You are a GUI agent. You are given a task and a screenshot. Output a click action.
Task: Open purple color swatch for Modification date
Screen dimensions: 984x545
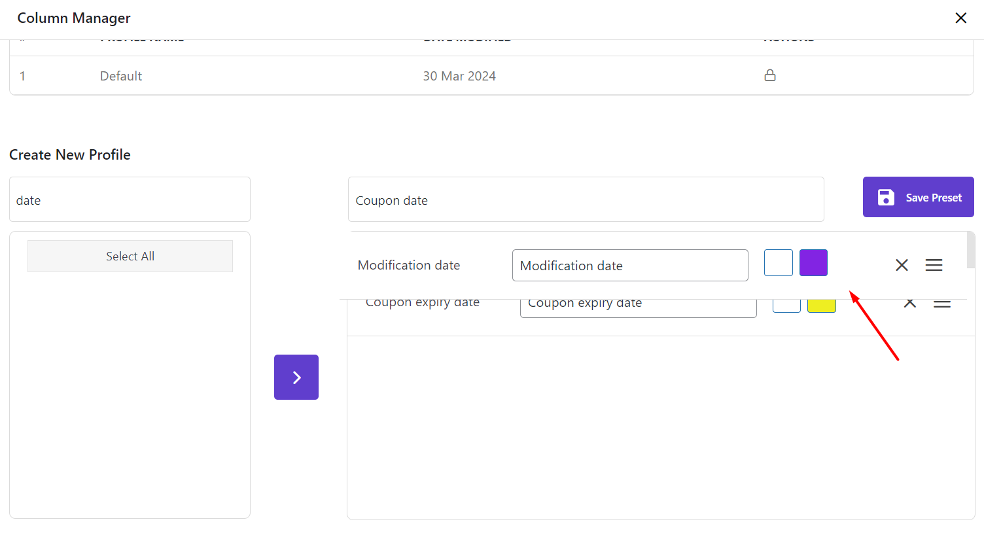pyautogui.click(x=813, y=263)
